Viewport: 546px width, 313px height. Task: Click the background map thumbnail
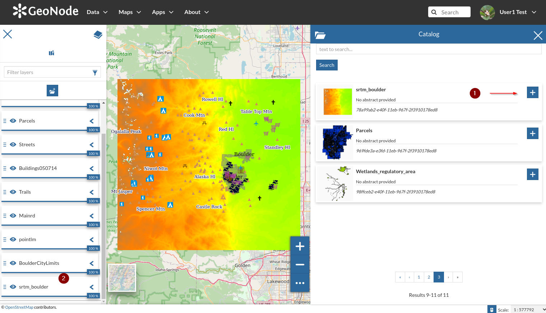click(x=122, y=277)
